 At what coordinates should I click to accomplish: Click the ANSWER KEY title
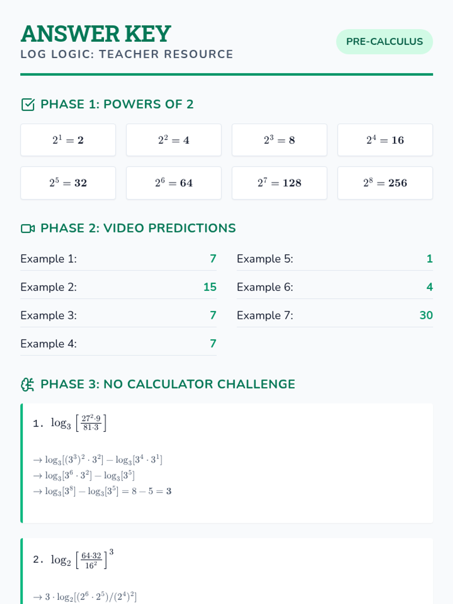(x=96, y=34)
